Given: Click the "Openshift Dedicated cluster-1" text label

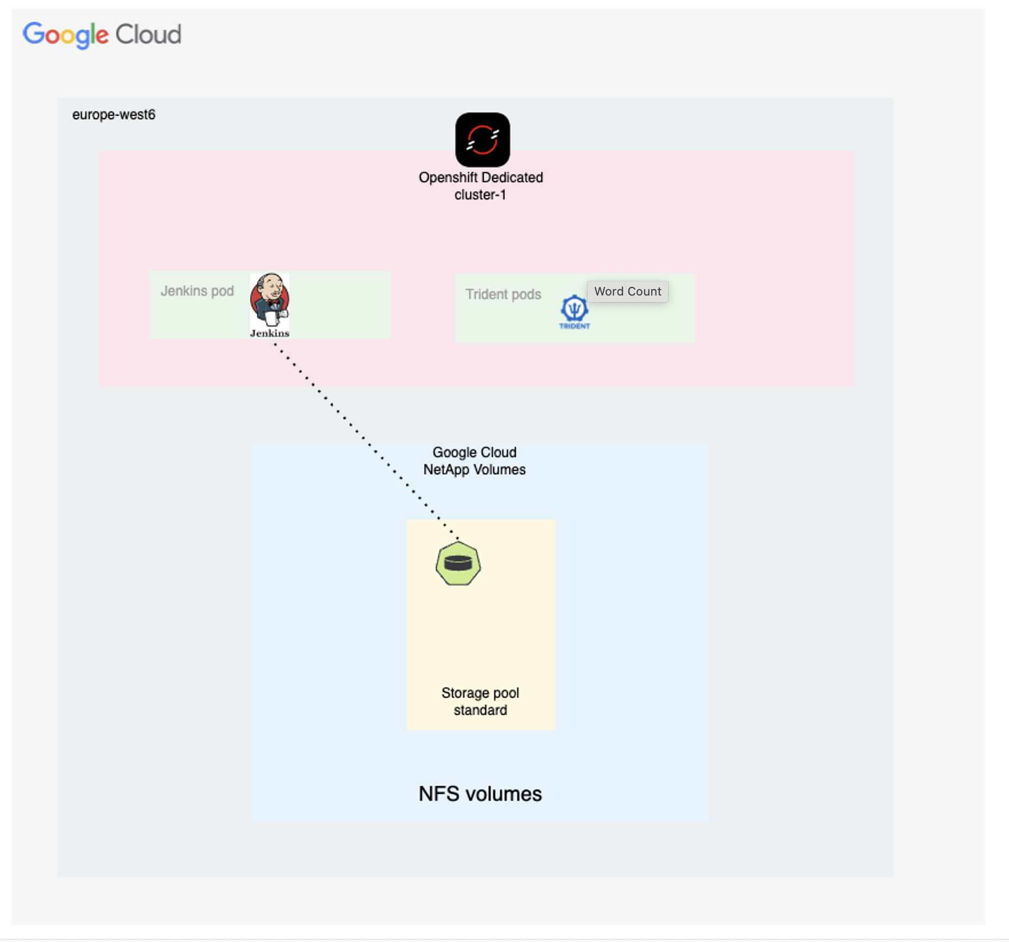Looking at the screenshot, I should [481, 186].
